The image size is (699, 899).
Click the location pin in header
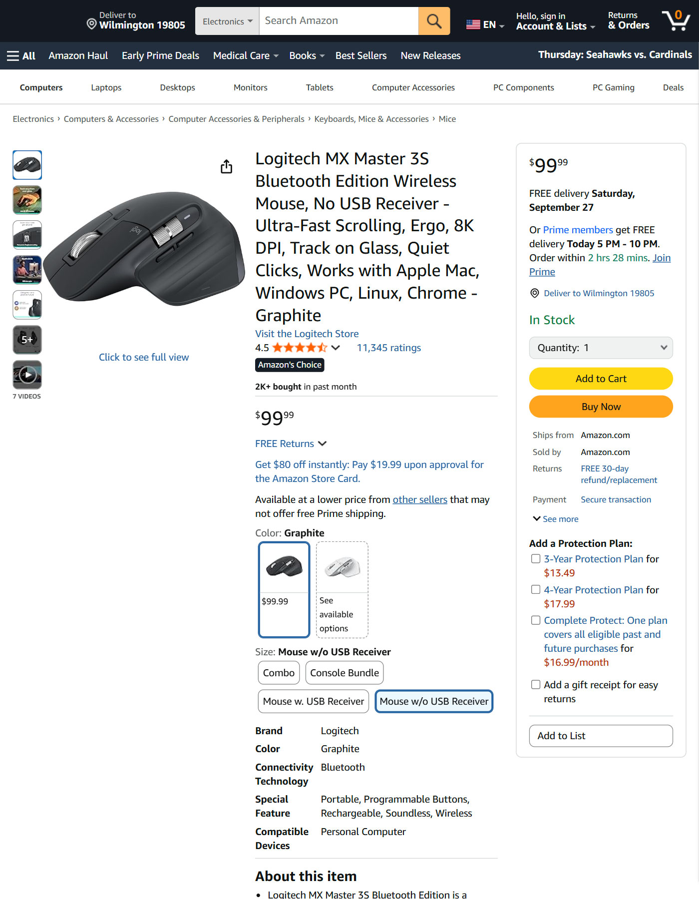pos(91,24)
